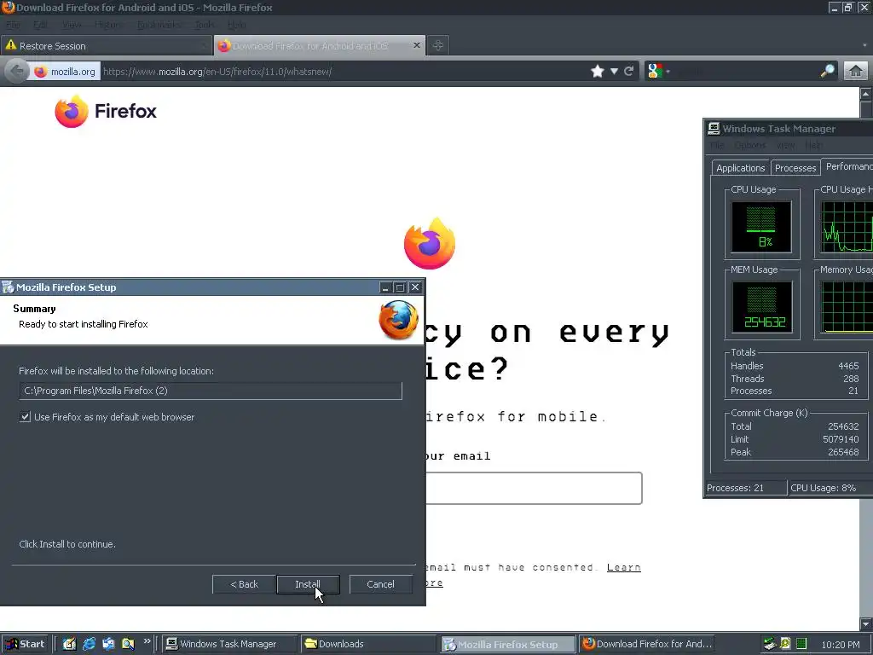Click the 10:20 PM system clock
Screen dimensions: 873x655
pos(840,645)
